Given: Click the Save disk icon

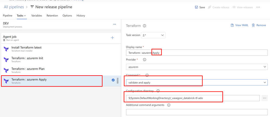Looking at the screenshot, I should pyautogui.click(x=196, y=7).
